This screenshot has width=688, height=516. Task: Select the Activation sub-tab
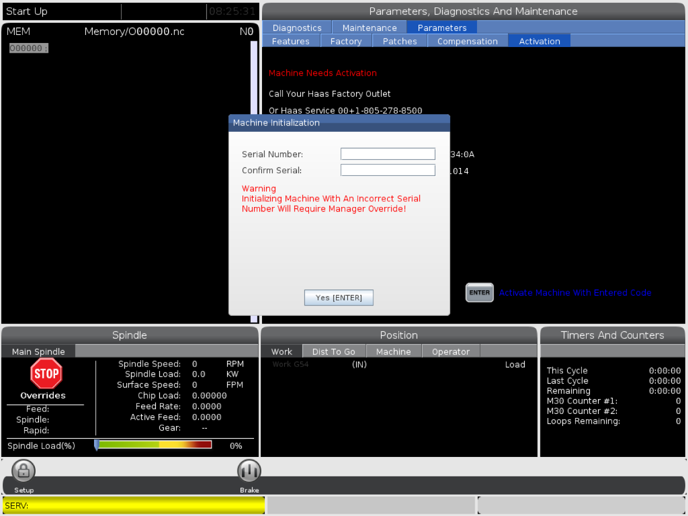[x=540, y=41]
